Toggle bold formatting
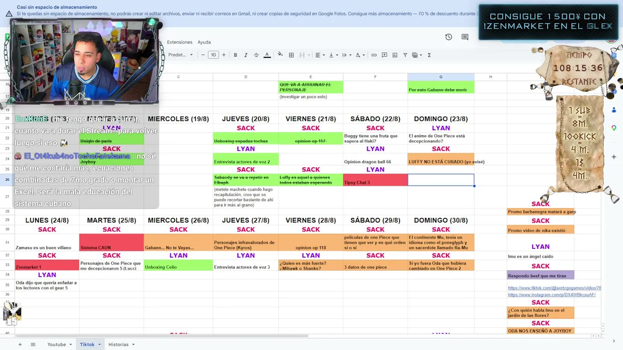This screenshot has height=350, width=623. coord(236,55)
